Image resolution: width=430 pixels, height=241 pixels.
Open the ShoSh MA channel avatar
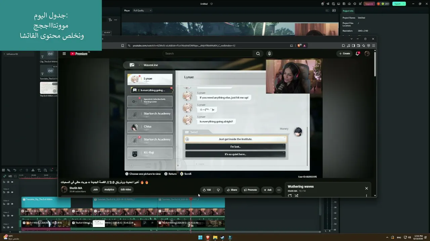pos(64,189)
